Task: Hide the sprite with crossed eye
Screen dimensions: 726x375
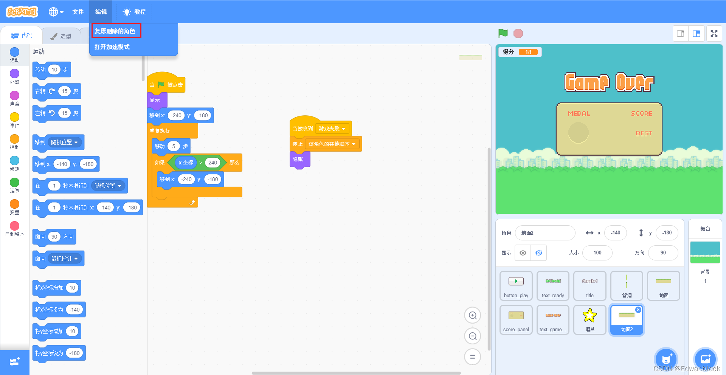Action: click(539, 253)
